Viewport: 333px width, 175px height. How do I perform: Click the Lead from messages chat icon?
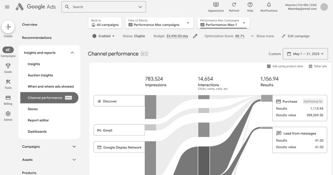[279, 133]
